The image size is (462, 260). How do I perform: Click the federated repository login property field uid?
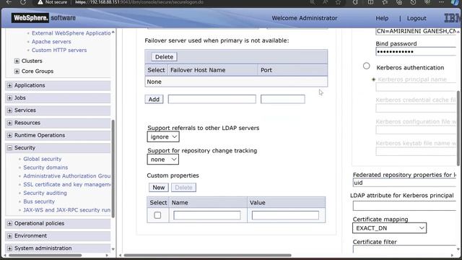click(x=404, y=183)
